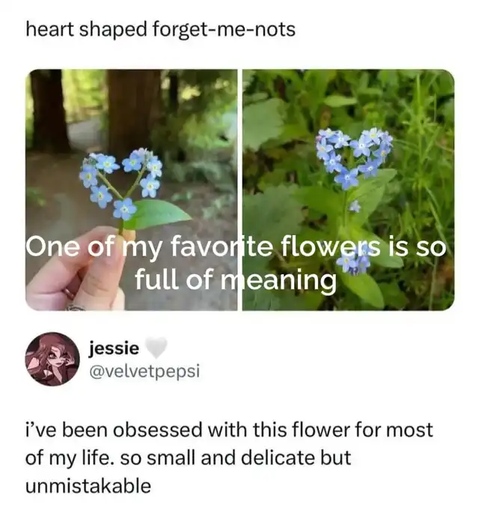Screen dimensions: 479x525
Task: Click the line starting "i've been obsessed"
Action: (x=229, y=431)
